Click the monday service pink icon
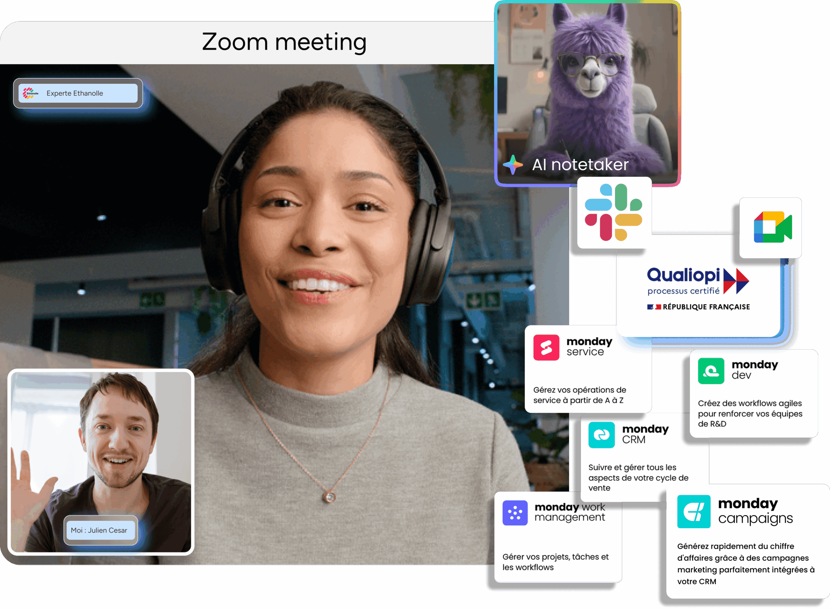 [546, 347]
